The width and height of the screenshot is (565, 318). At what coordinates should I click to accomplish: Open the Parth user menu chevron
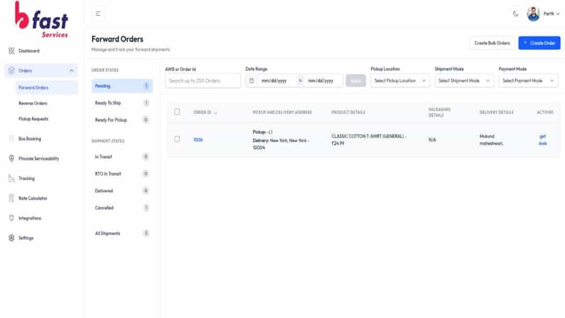tap(557, 14)
